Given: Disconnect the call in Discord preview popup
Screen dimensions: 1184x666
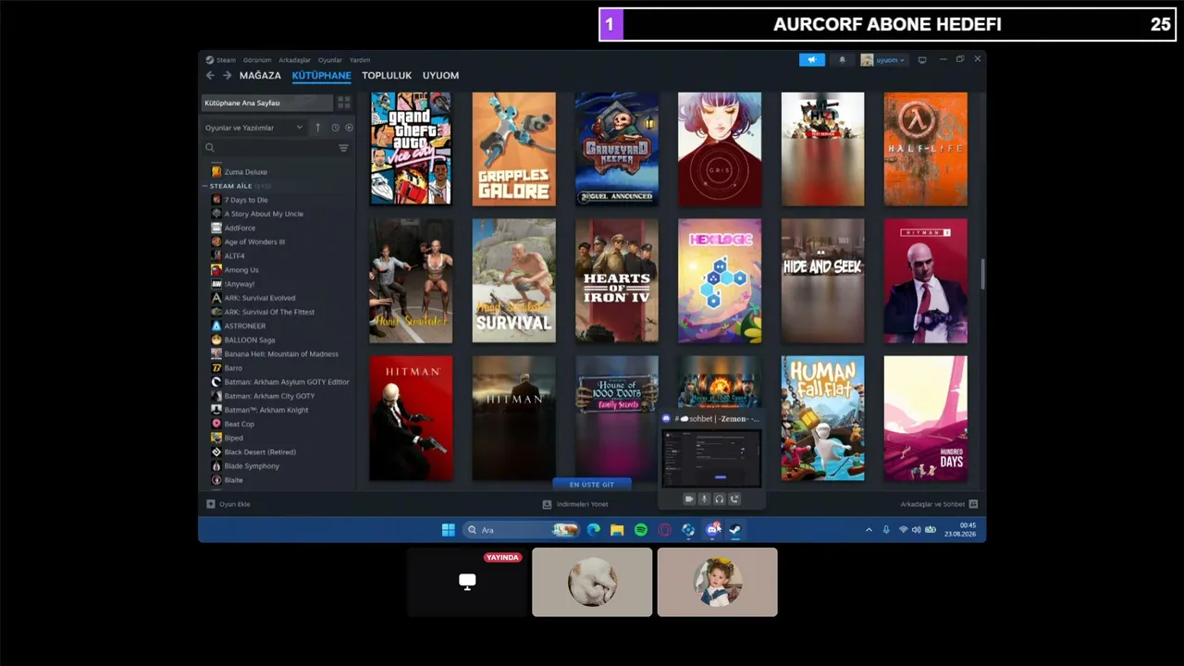Looking at the screenshot, I should (734, 499).
